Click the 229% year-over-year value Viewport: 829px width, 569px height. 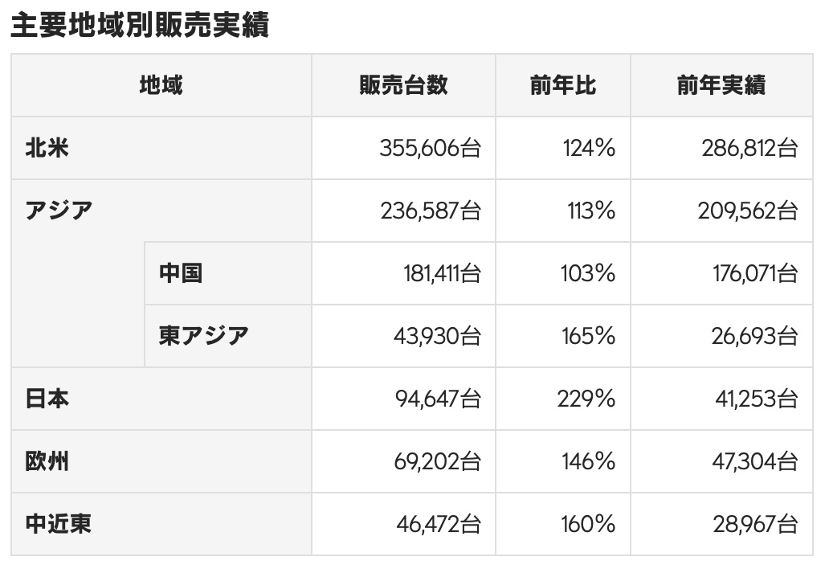pyautogui.click(x=586, y=399)
